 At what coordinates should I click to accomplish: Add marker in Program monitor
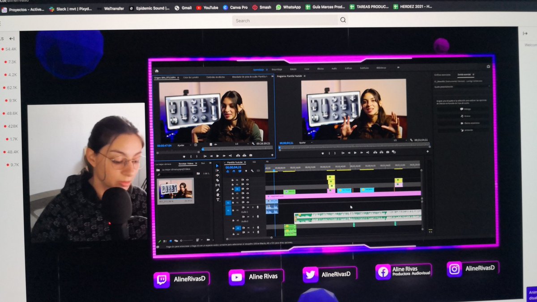tap(323, 153)
